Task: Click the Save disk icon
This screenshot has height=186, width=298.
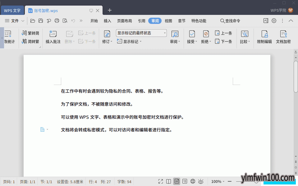Action: (41, 21)
